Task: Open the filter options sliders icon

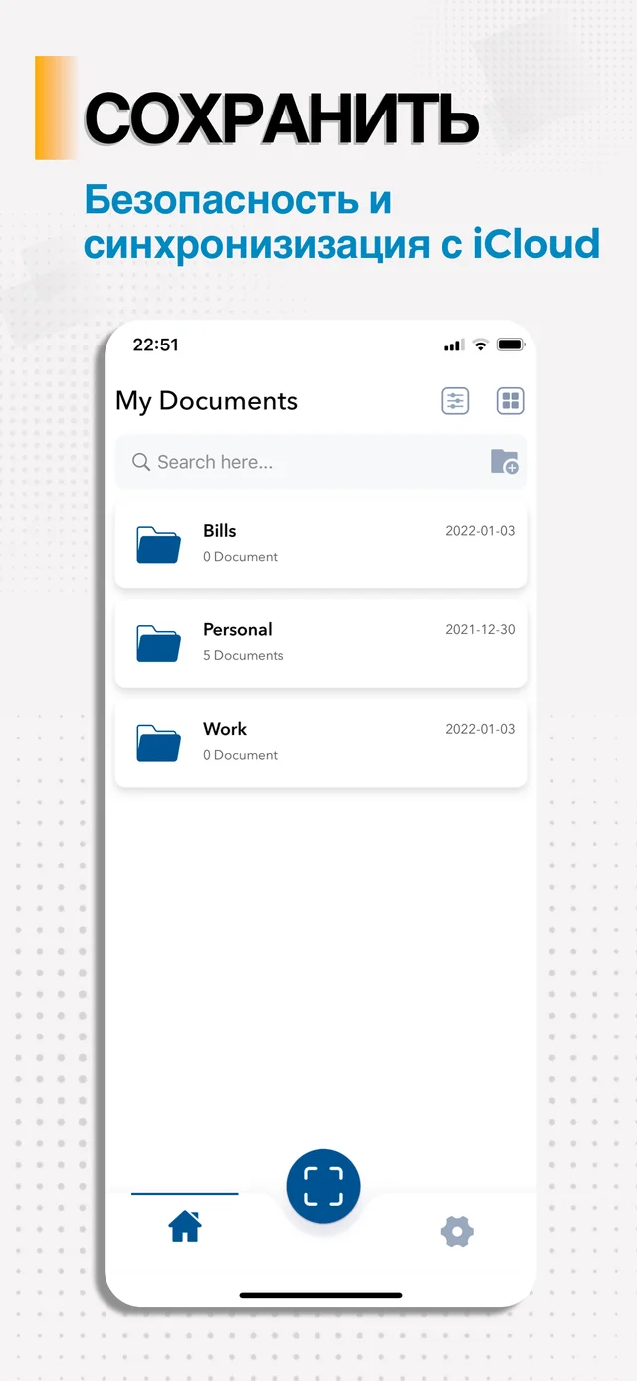Action: (x=455, y=401)
